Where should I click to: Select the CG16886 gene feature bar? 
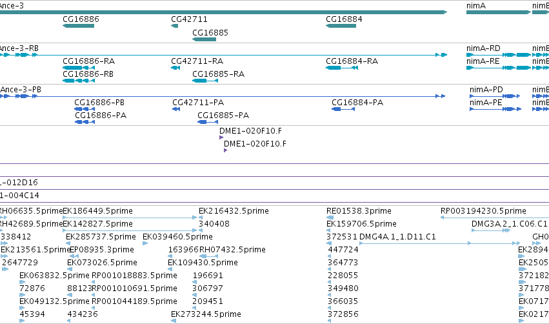point(79,26)
